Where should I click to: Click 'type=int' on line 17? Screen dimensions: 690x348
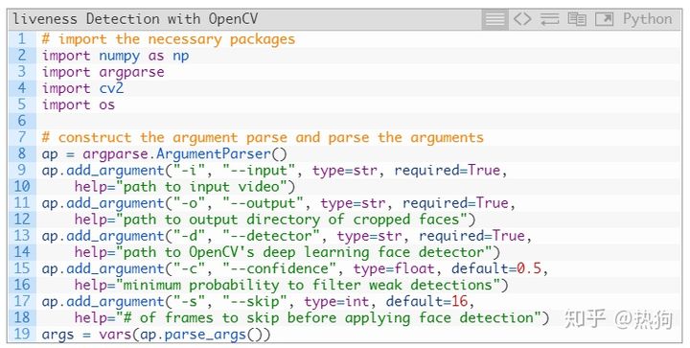336,302
